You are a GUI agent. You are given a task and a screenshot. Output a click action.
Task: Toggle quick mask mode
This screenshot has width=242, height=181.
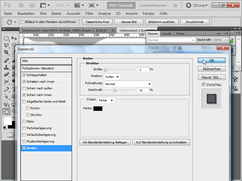pyautogui.click(x=11, y=135)
